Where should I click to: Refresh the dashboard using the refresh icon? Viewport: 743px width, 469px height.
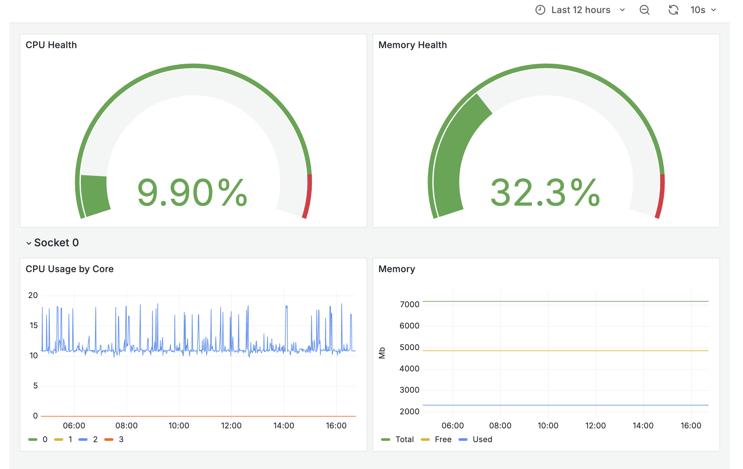pyautogui.click(x=673, y=10)
